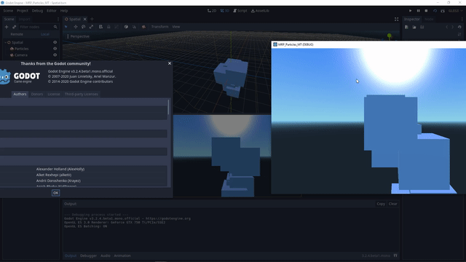Open the Project menu
This screenshot has width=466, height=262.
tap(23, 11)
